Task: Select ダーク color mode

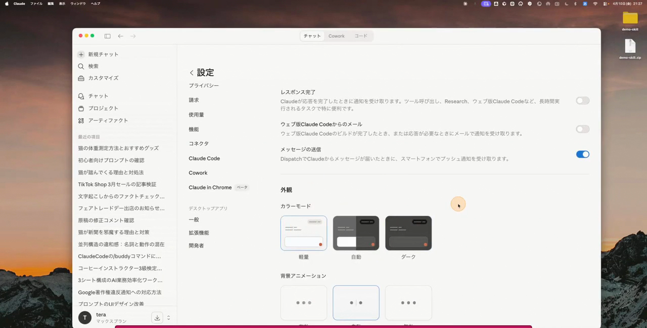Action: click(x=408, y=233)
